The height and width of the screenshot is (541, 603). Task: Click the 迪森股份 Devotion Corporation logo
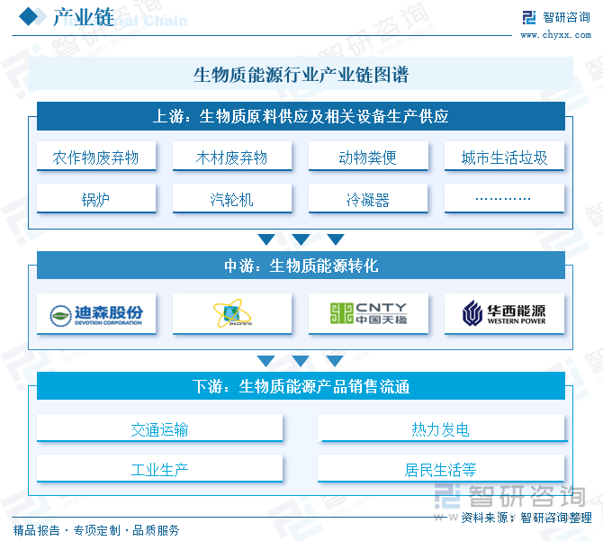pos(96,314)
